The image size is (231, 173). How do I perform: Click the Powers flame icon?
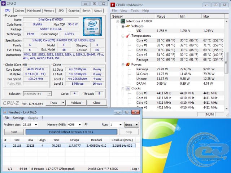[x=128, y=64]
